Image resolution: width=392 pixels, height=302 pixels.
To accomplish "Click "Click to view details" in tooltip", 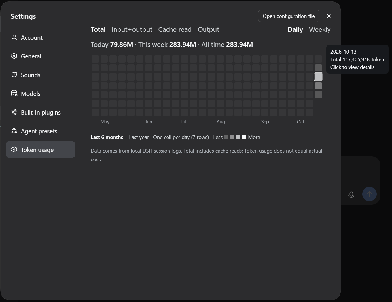I will point(352,67).
